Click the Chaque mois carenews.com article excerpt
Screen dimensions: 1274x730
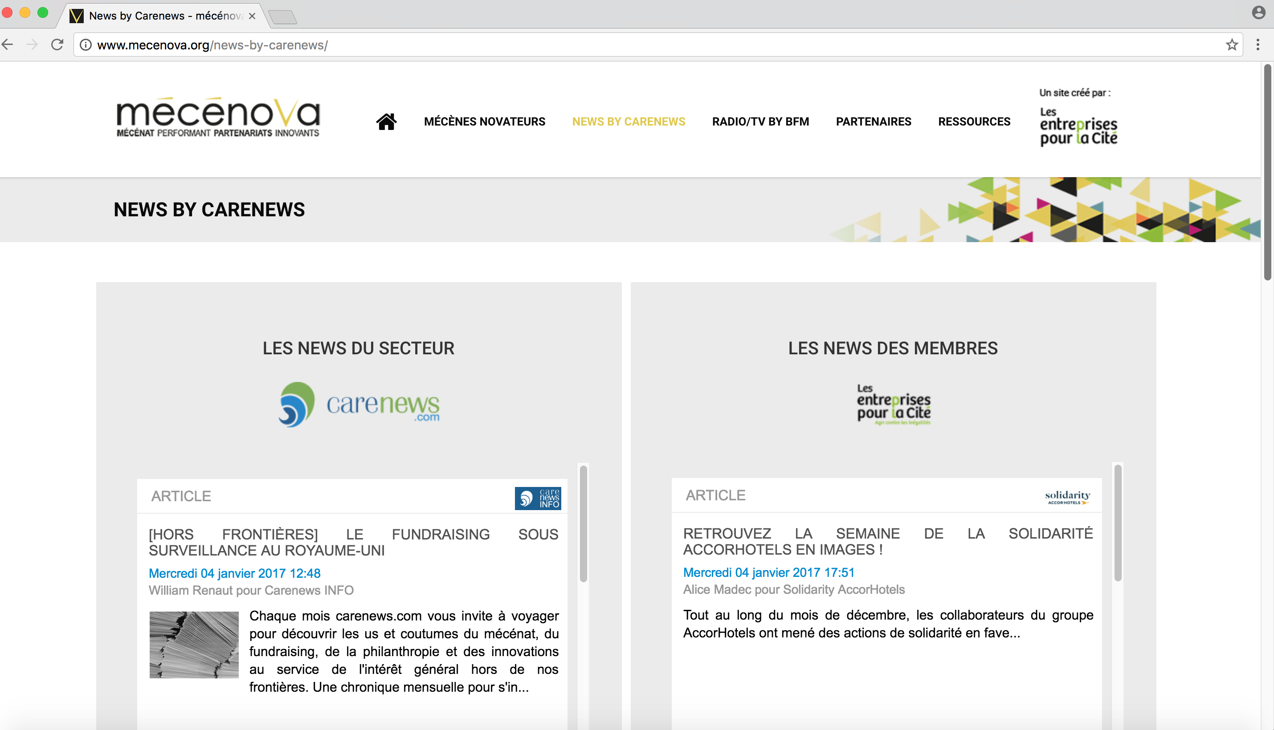(404, 651)
